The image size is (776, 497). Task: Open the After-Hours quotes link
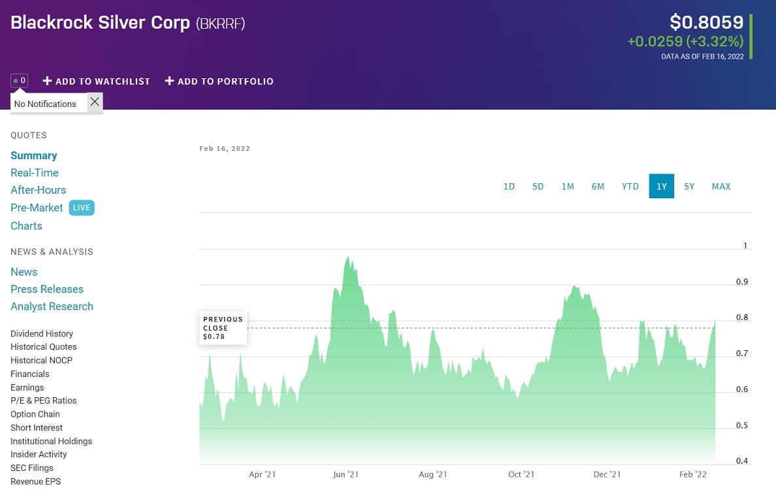[38, 190]
